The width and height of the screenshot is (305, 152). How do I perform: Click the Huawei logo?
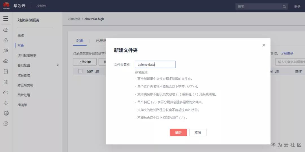pyautogui.click(x=6, y=6)
